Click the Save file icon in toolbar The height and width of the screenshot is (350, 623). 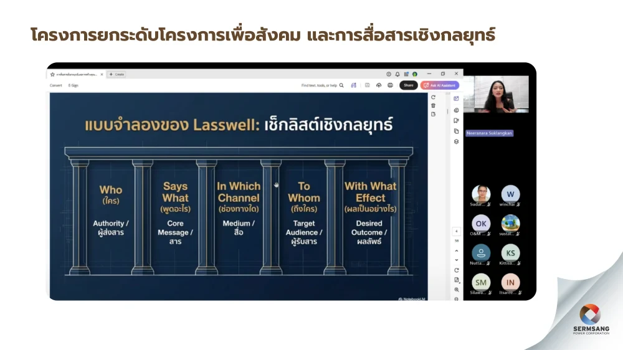tap(367, 85)
